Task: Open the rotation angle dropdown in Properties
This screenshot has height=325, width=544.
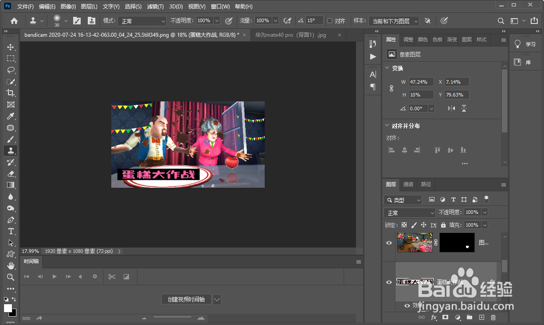Action: pyautogui.click(x=431, y=108)
